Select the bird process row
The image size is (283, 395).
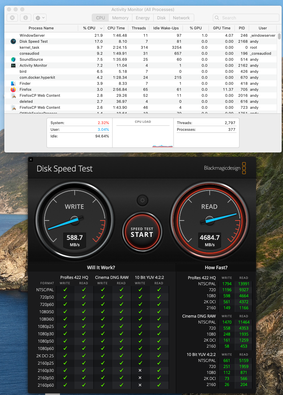click(x=141, y=71)
